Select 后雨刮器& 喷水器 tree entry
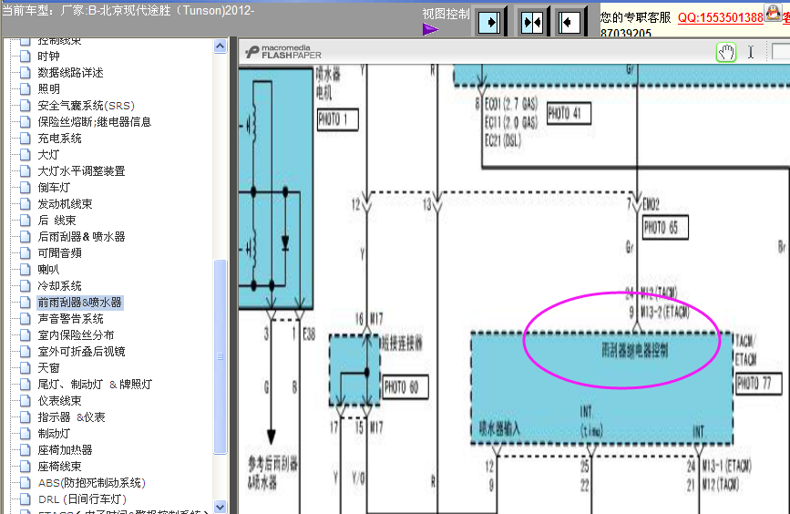Image resolution: width=790 pixels, height=514 pixels. 81,237
